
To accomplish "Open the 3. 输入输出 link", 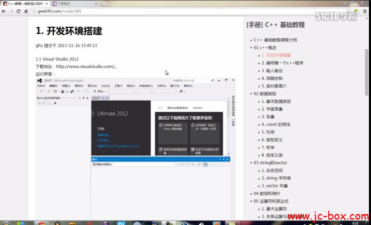I will (x=272, y=70).
